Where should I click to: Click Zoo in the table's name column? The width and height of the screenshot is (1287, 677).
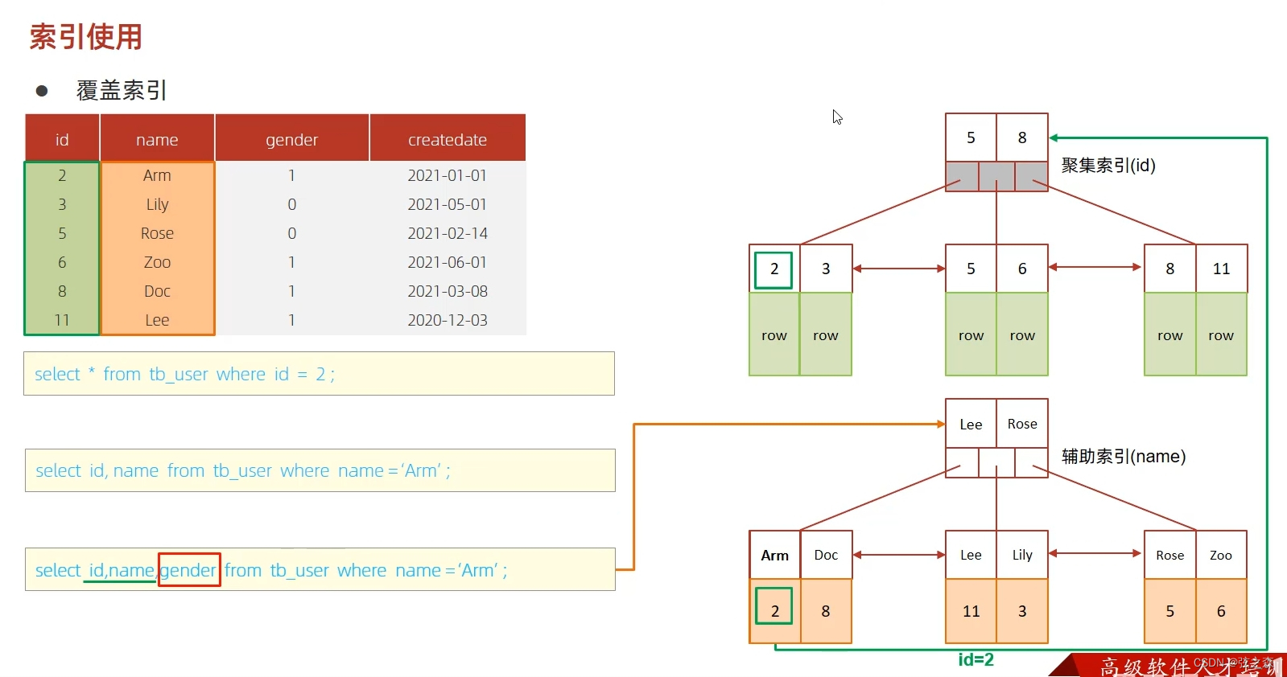point(157,262)
